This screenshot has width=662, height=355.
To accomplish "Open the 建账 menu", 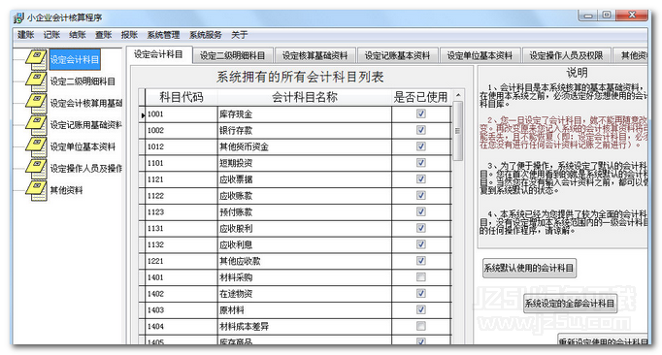I will 26,35.
